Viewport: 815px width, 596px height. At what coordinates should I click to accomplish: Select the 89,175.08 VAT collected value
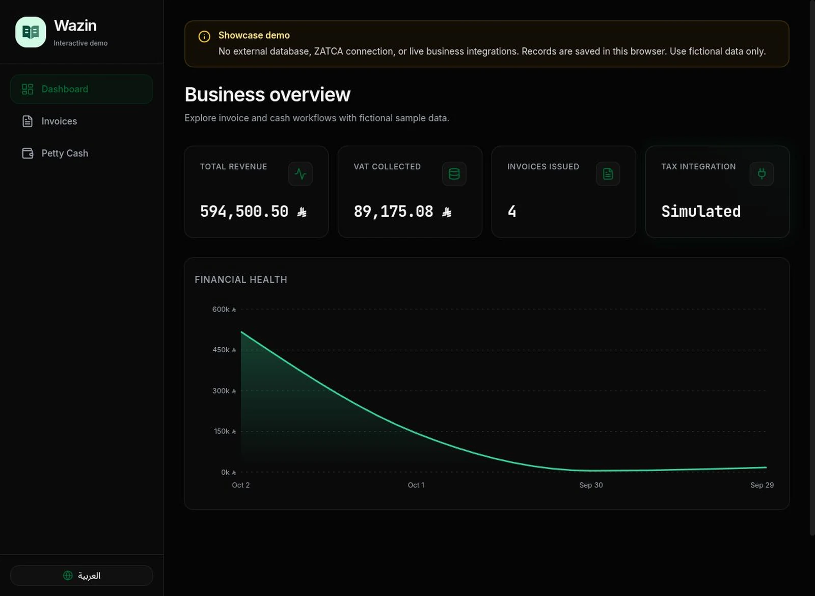pos(402,212)
